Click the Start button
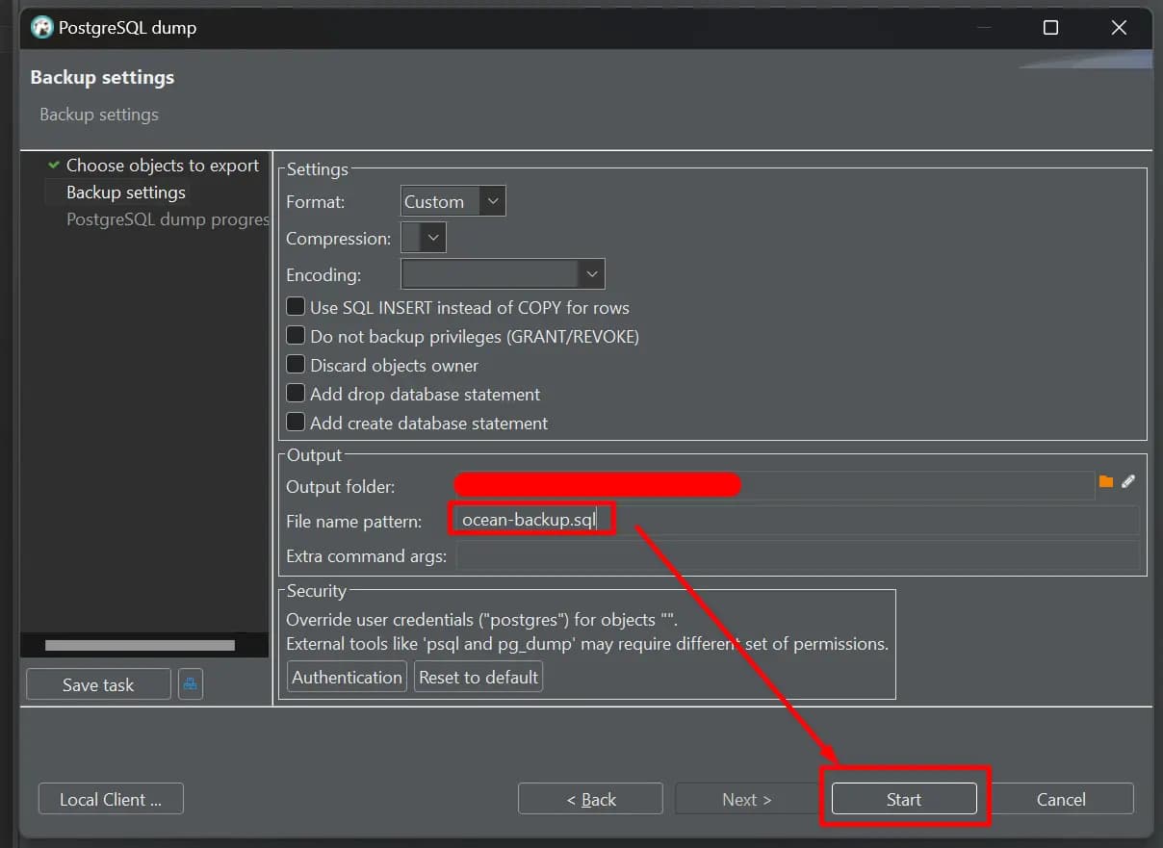This screenshot has height=848, width=1163. pos(904,799)
